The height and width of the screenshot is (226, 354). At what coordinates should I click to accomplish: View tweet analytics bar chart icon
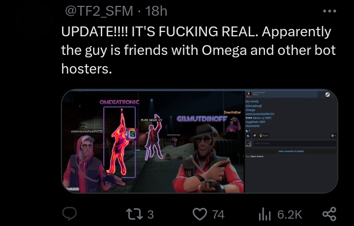(265, 214)
